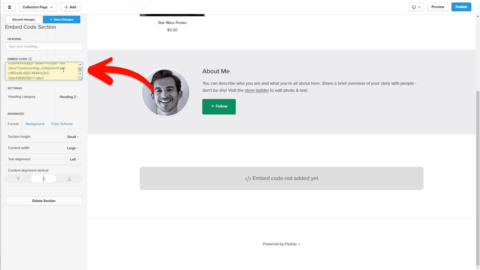
Task: Align content vertically to top
Action: (18, 179)
